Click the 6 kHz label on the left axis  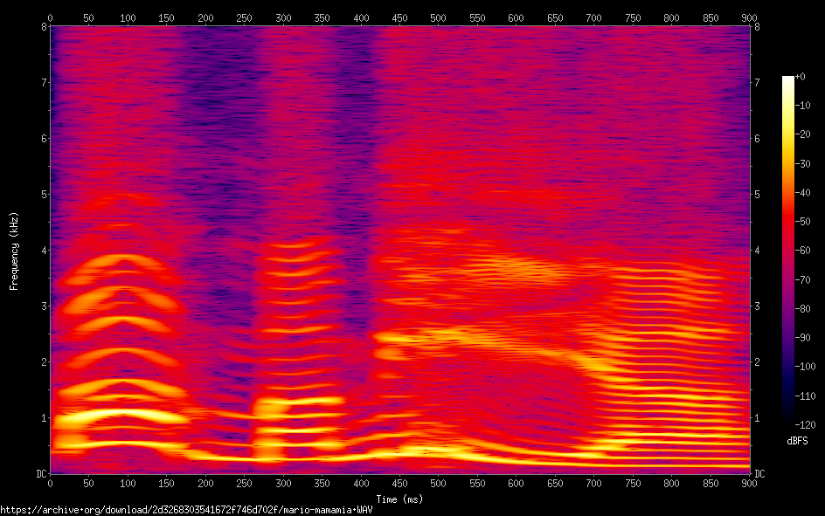[x=42, y=139]
